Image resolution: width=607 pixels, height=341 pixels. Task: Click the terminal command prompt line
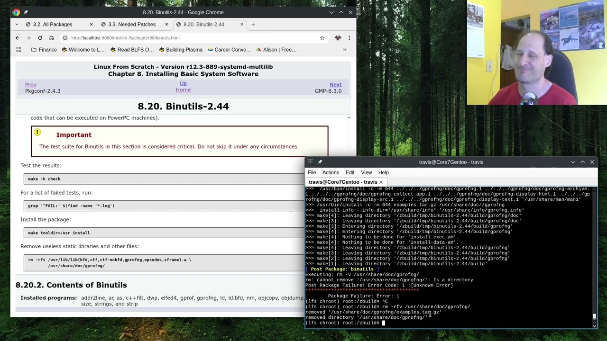pos(344,323)
